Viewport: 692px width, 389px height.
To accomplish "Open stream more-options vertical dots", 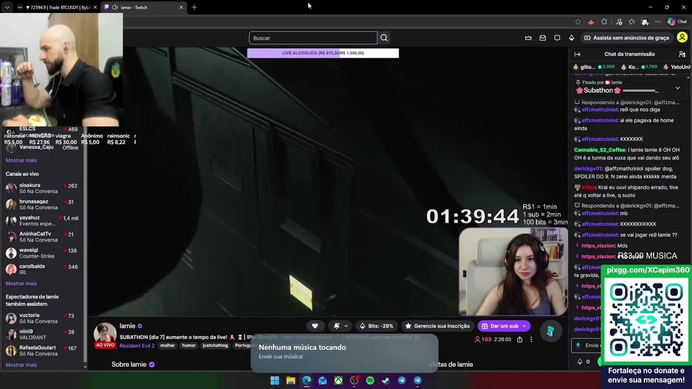I will point(531,339).
